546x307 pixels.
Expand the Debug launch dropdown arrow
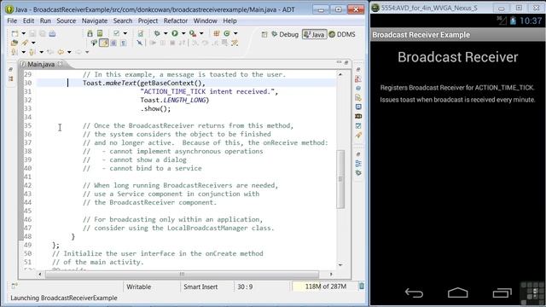coord(166,33)
